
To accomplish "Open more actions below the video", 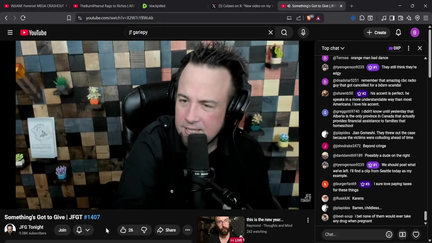I will click(x=188, y=230).
